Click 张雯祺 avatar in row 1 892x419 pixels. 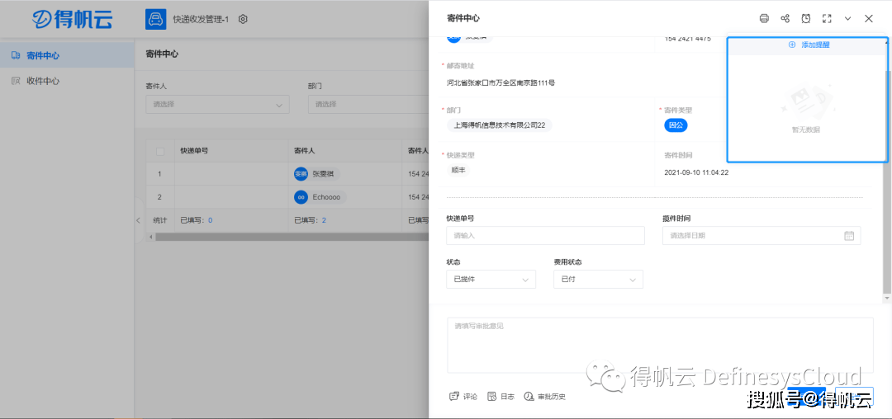[301, 174]
